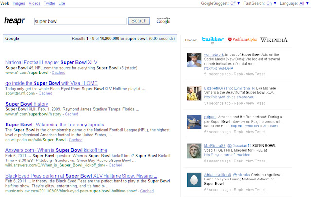Click 'Results 1 - 8 of 10,900,000' text

(95, 38)
